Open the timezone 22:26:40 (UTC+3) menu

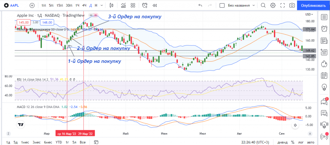255,142
